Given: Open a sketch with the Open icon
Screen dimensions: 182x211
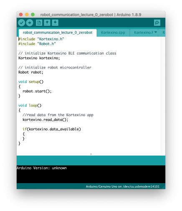Looking at the screenshot, I should tap(47, 22).
